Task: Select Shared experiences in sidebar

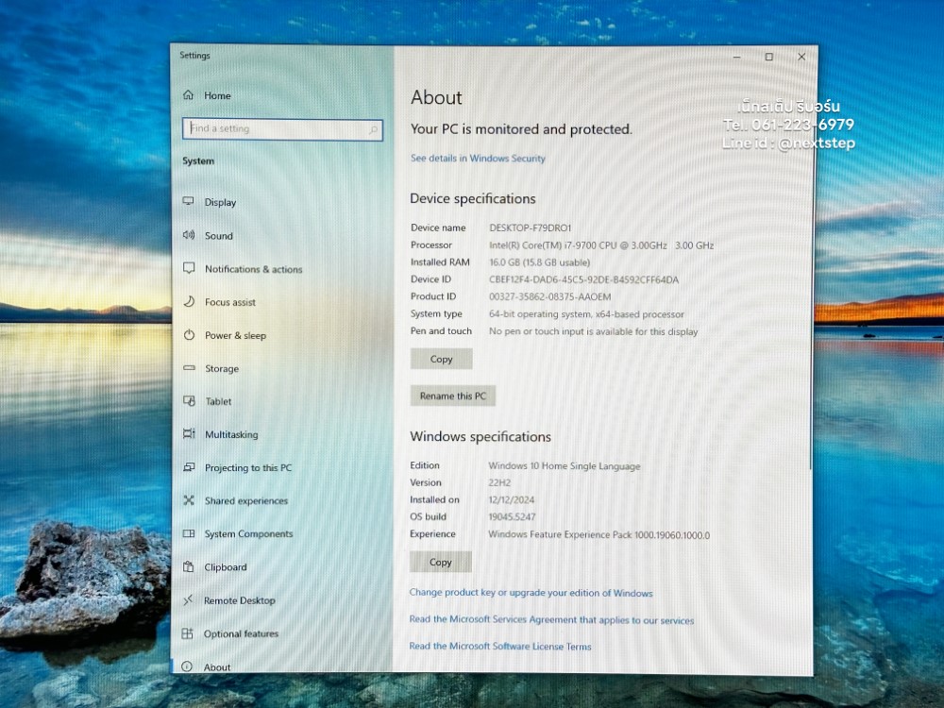Action: coord(245,501)
